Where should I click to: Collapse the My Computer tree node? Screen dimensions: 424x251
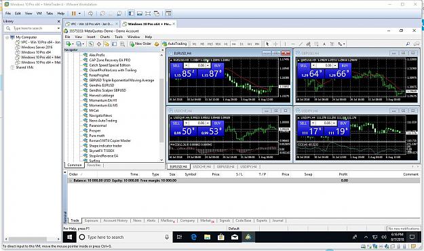(x=7, y=37)
